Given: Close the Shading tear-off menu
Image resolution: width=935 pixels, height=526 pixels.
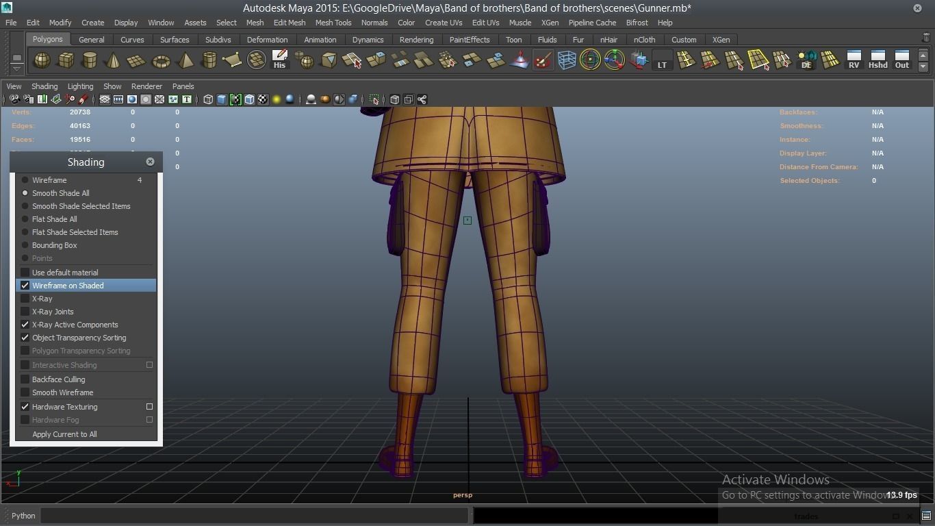Looking at the screenshot, I should [x=150, y=162].
